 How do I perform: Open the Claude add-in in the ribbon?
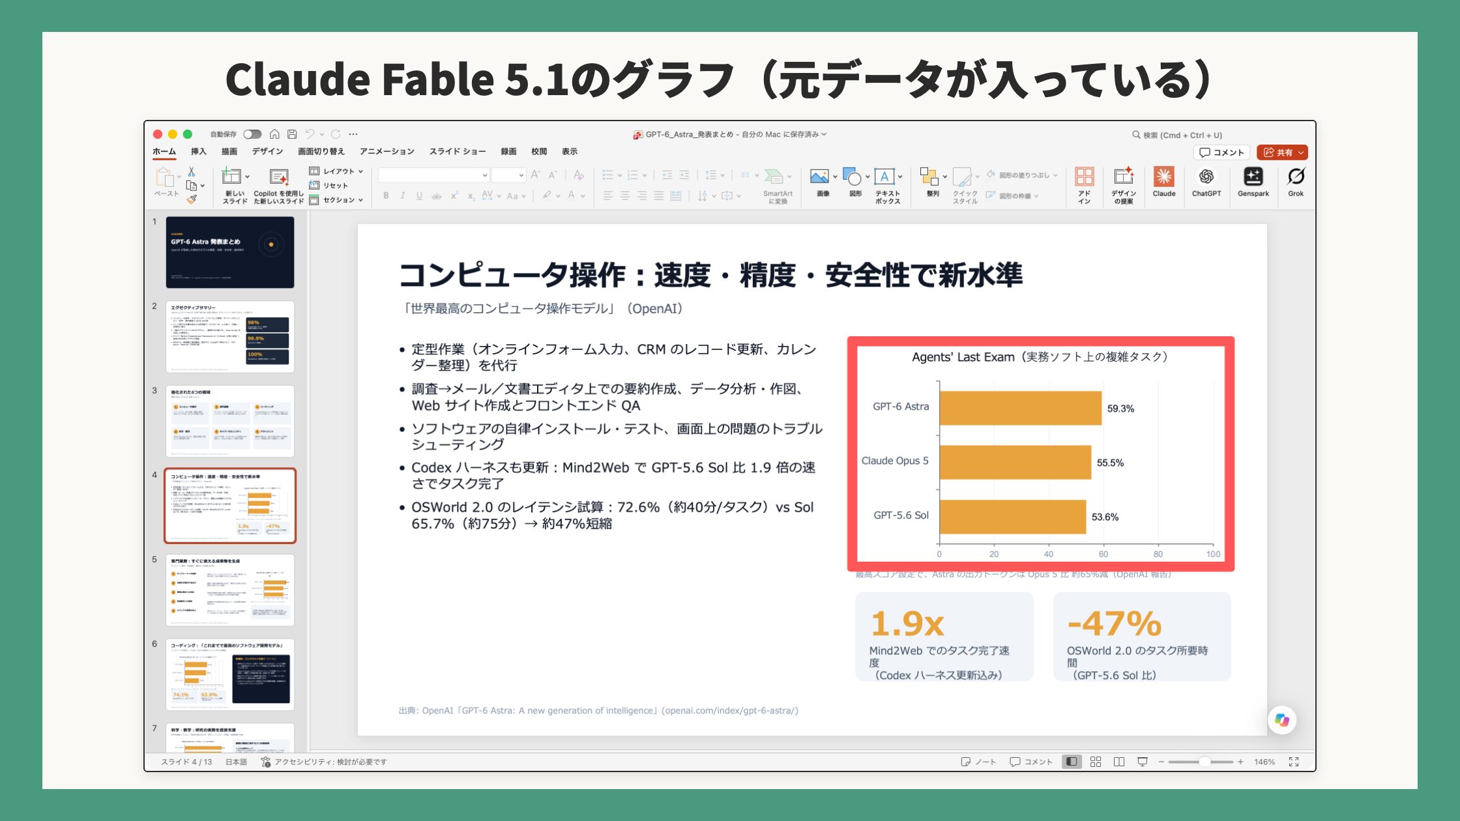(1163, 182)
